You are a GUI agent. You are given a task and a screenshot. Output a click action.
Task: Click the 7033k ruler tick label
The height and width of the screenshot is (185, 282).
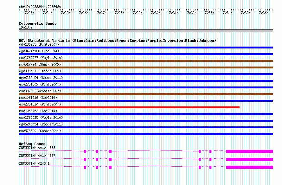coord(209,13)
